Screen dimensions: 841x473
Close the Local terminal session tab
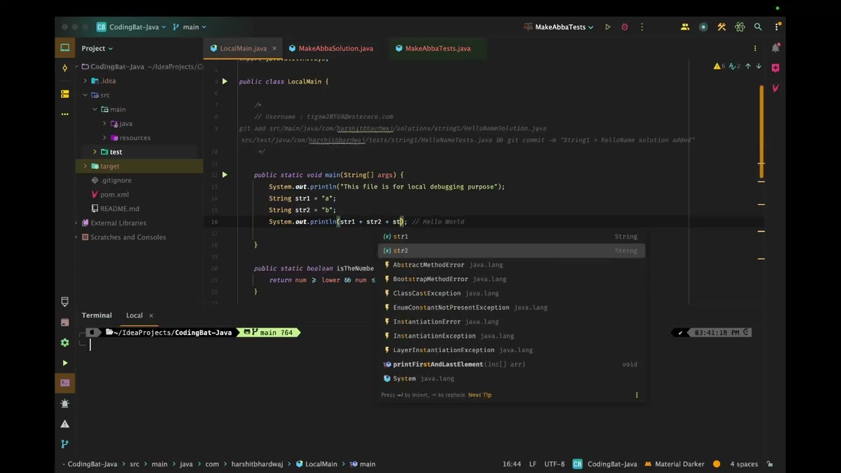click(x=150, y=315)
